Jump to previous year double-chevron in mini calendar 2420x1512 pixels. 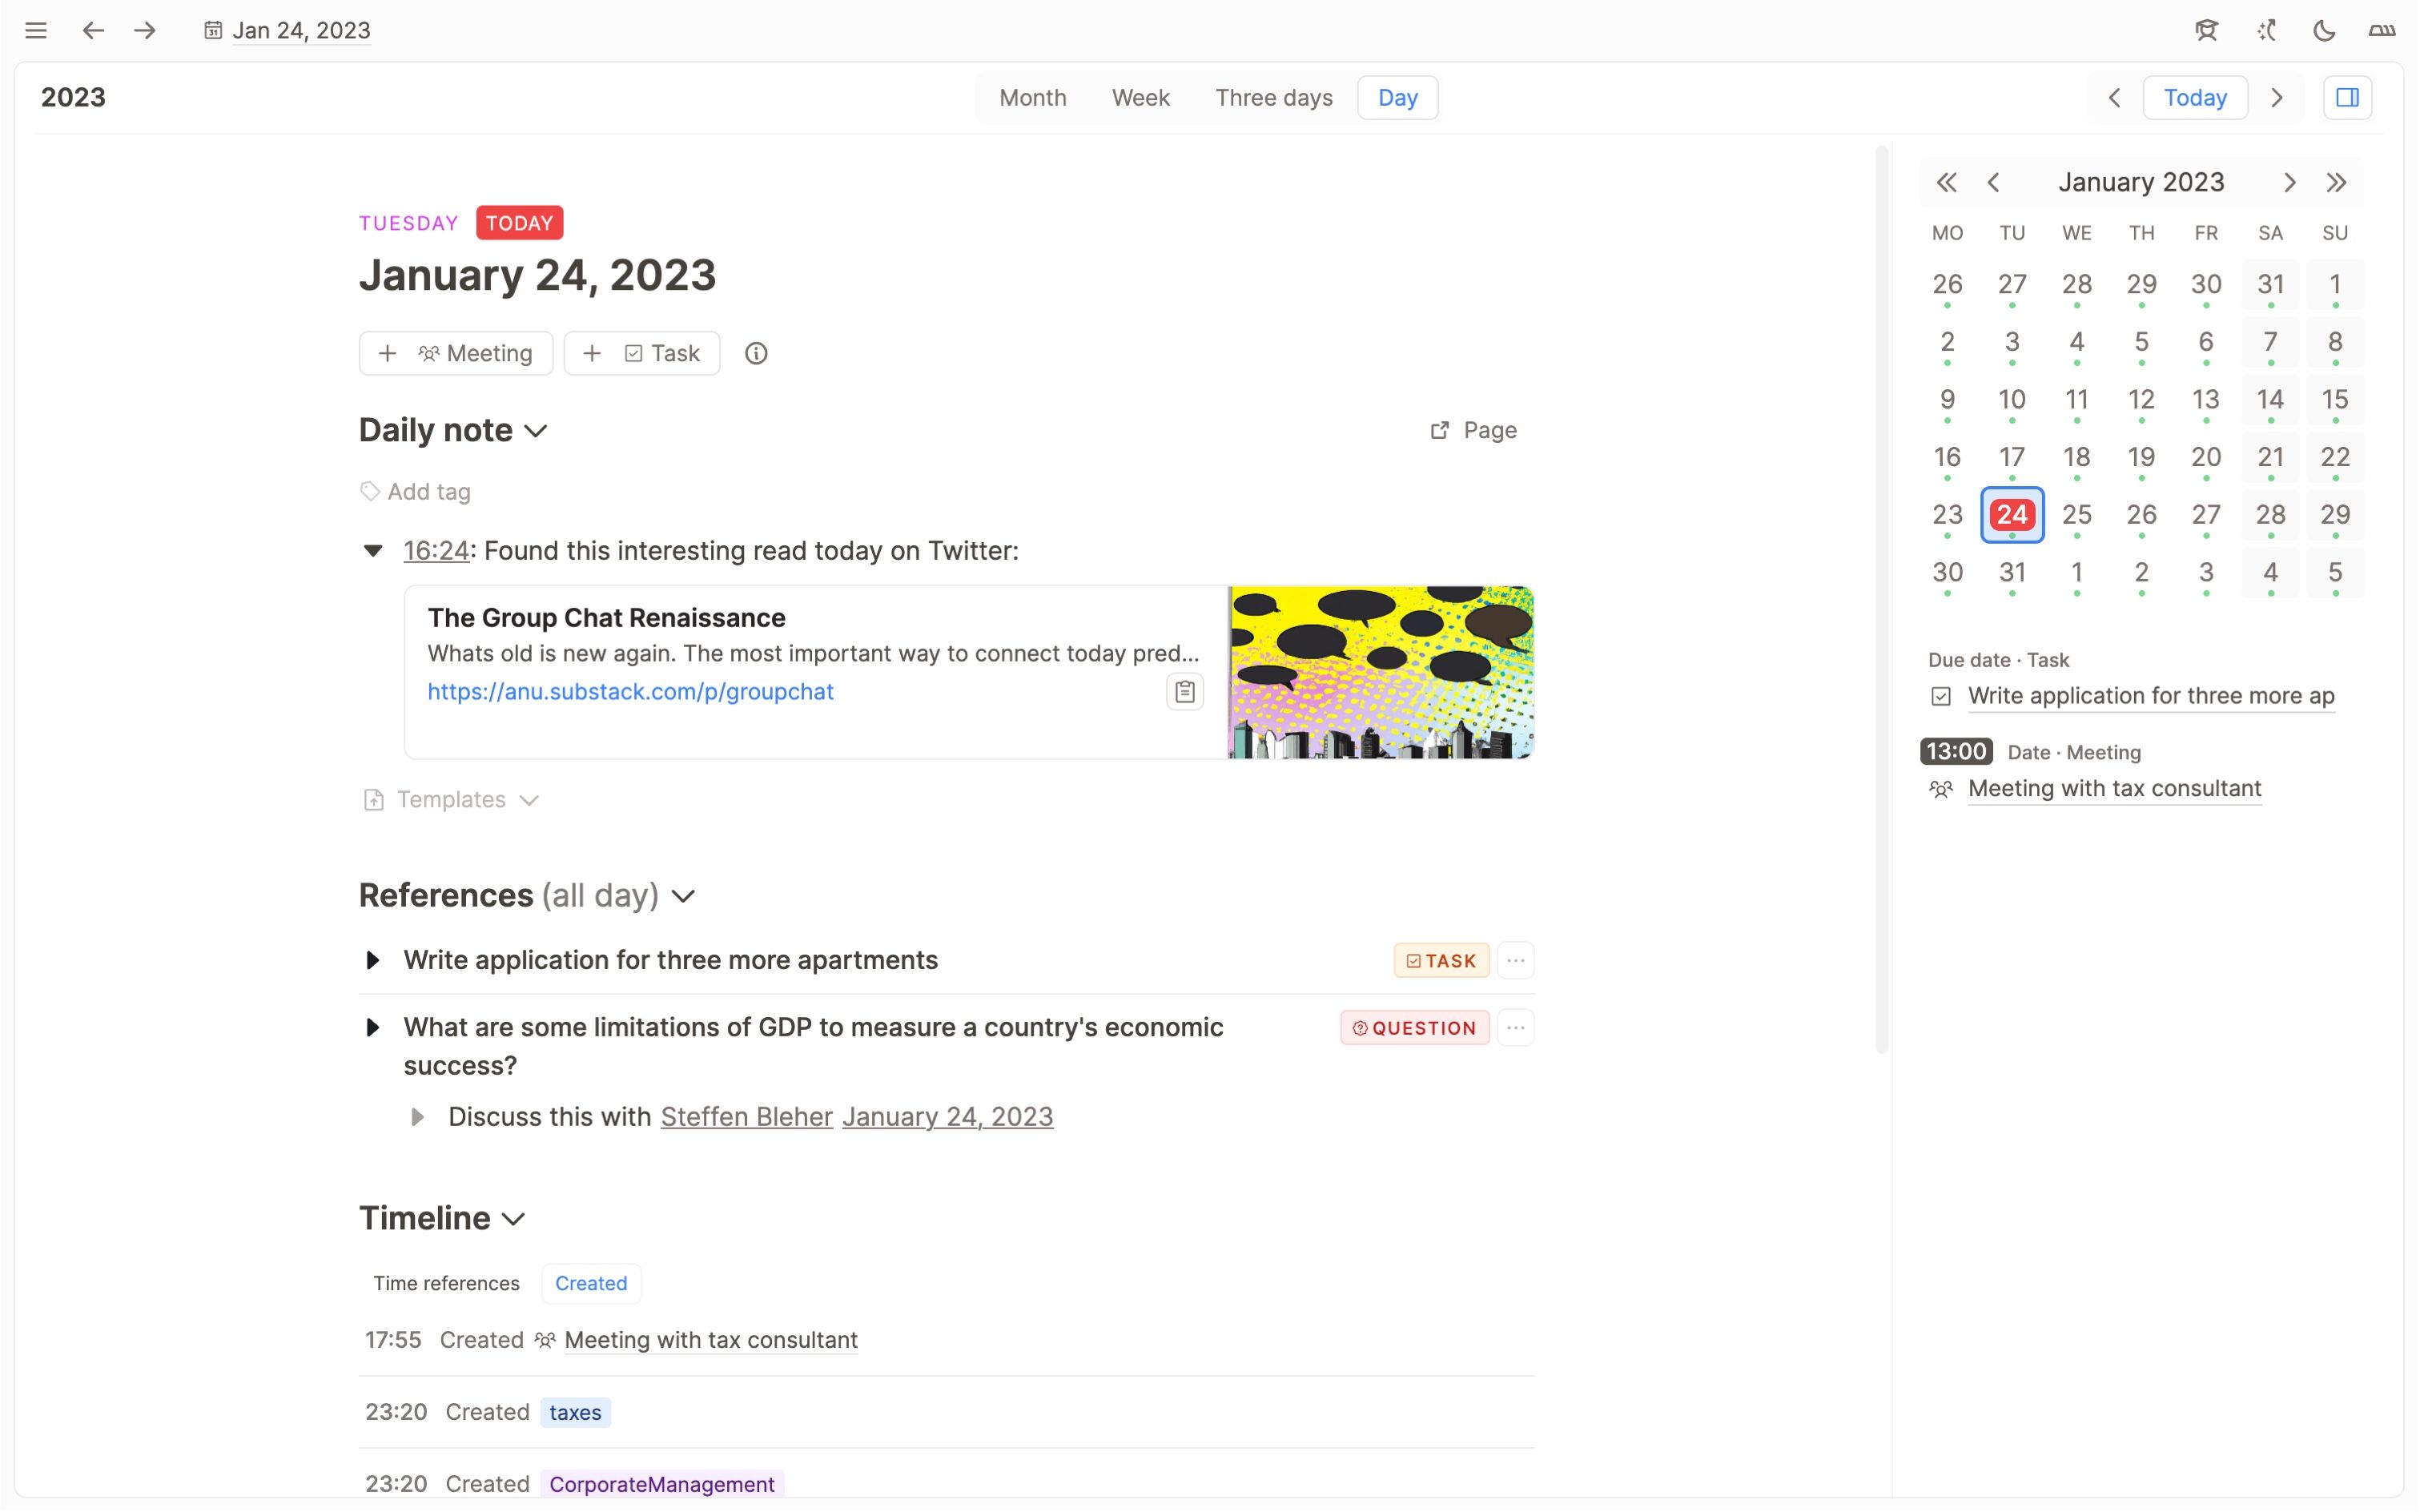click(1945, 182)
